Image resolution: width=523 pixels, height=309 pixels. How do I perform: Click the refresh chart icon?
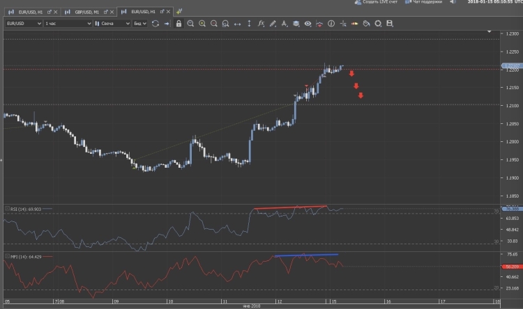[154, 24]
